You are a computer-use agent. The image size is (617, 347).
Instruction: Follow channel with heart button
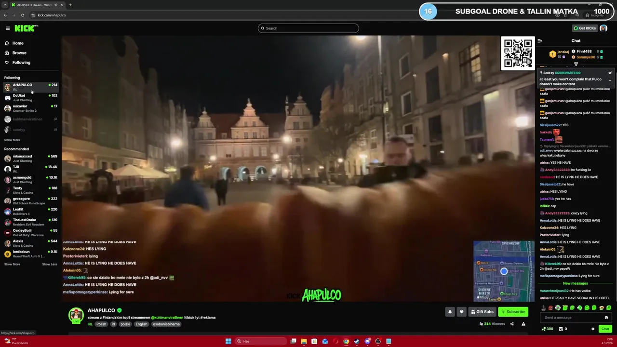(462, 312)
